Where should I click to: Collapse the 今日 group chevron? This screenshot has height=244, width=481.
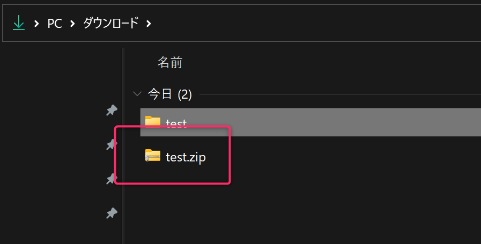tap(137, 94)
